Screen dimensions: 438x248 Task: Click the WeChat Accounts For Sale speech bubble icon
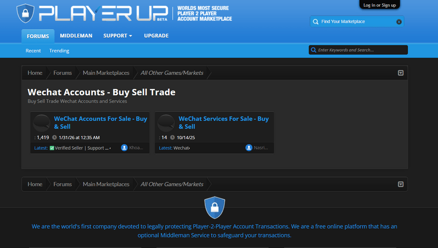tap(42, 123)
